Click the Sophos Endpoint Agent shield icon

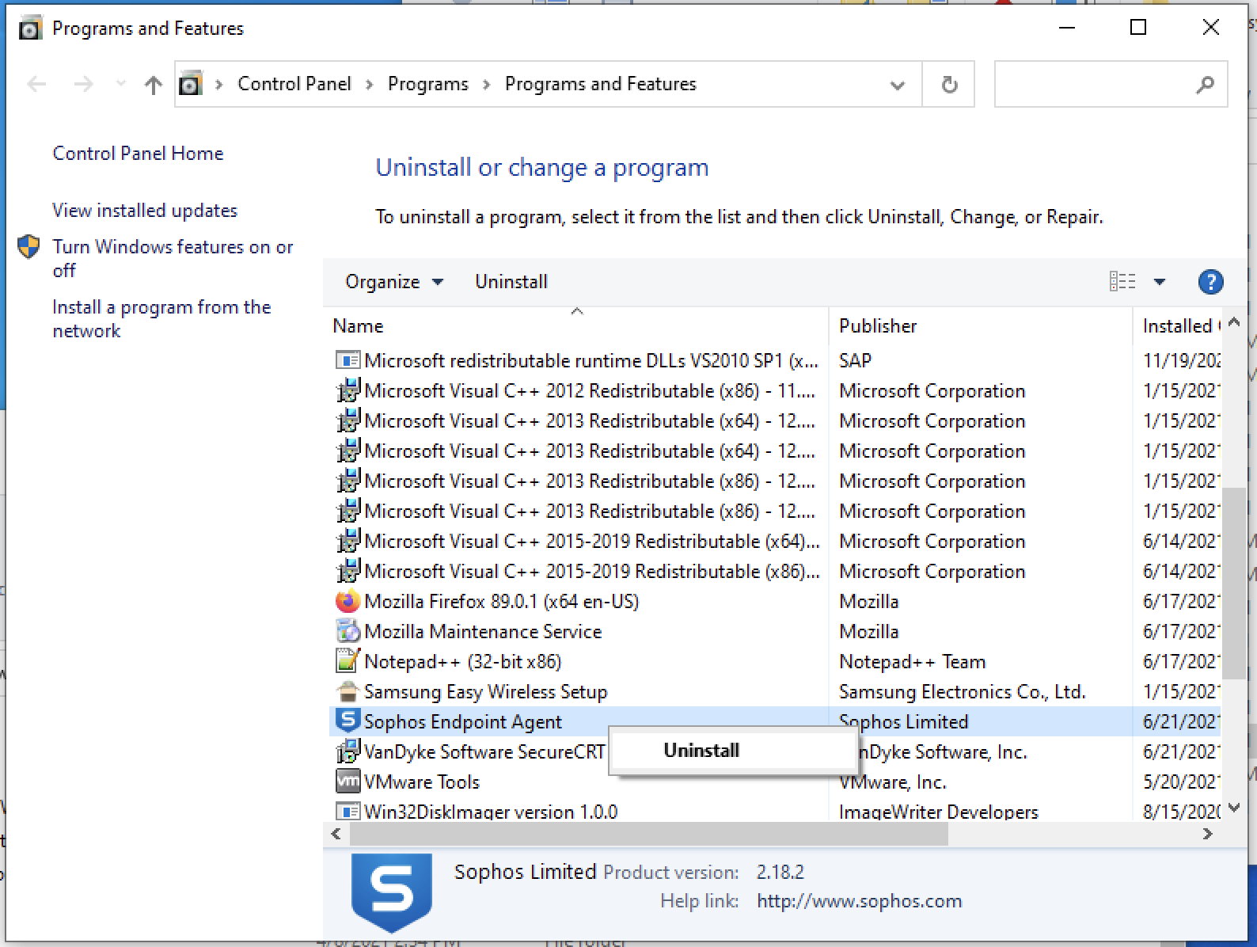click(347, 721)
